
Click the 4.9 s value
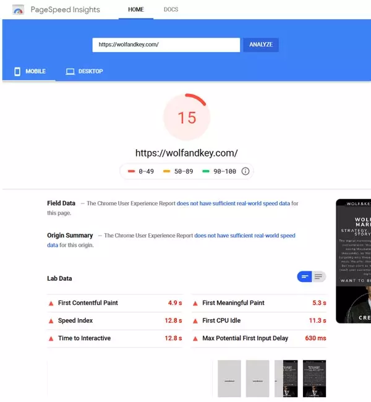[x=175, y=303]
